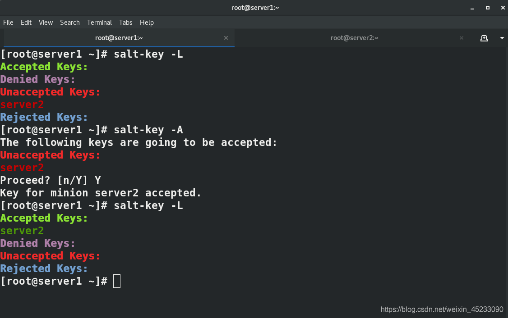The height and width of the screenshot is (318, 508).
Task: Click the new tab icon
Action: pos(484,38)
